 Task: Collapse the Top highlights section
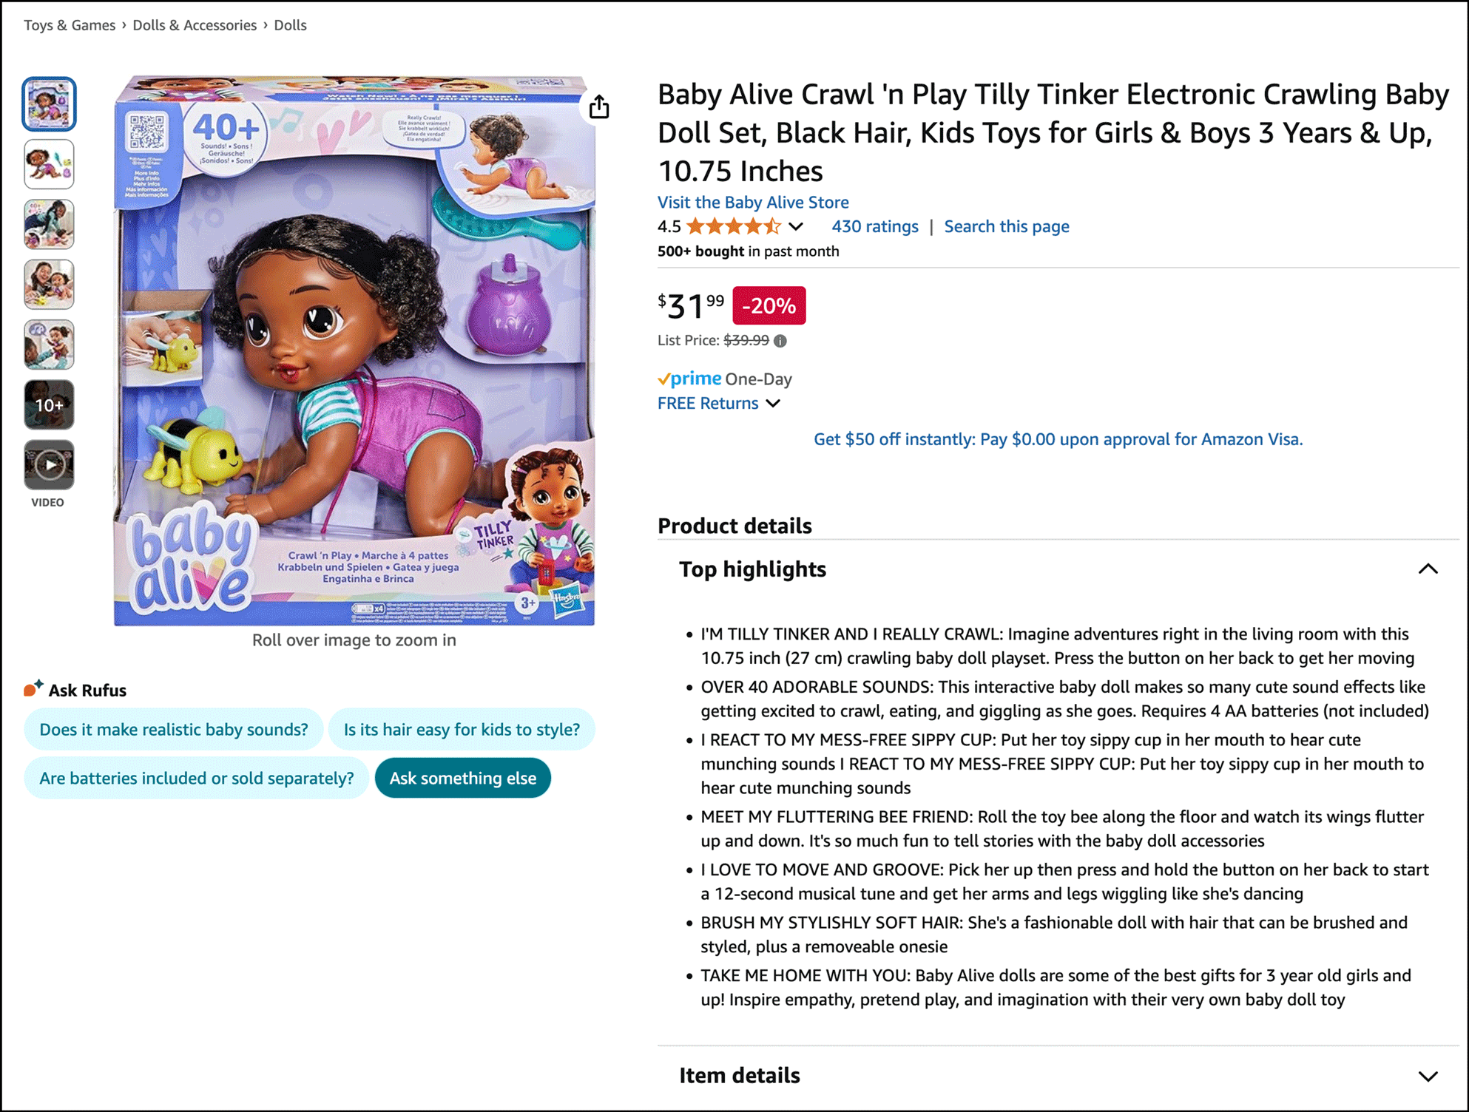[x=1428, y=569]
